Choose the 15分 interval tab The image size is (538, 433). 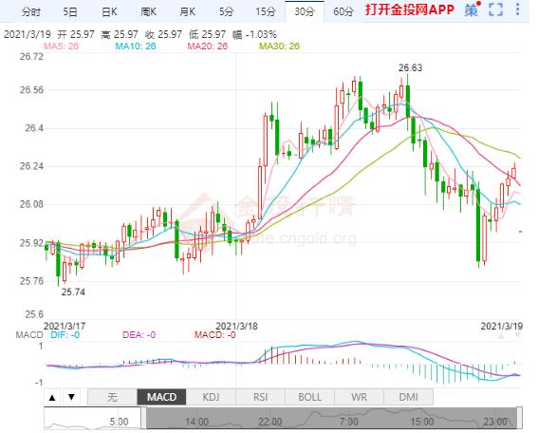pyautogui.click(x=266, y=12)
